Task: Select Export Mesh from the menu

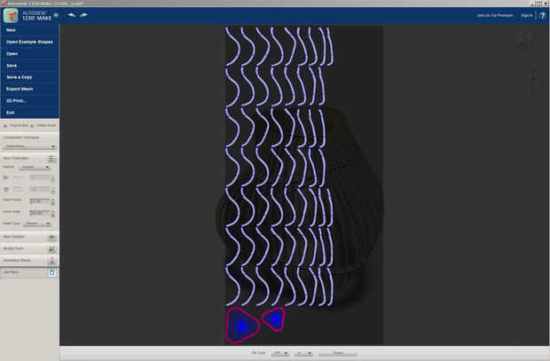Action: pyautogui.click(x=29, y=89)
